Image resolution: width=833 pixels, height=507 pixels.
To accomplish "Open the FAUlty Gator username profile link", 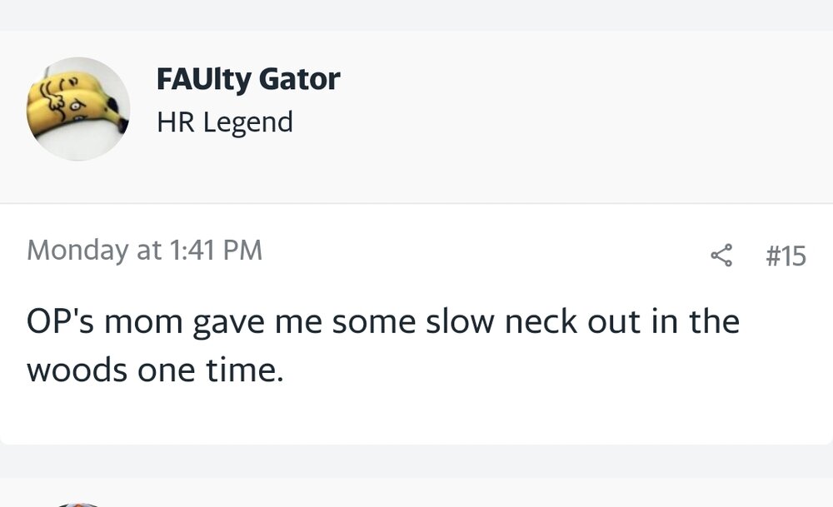I will click(x=247, y=79).
